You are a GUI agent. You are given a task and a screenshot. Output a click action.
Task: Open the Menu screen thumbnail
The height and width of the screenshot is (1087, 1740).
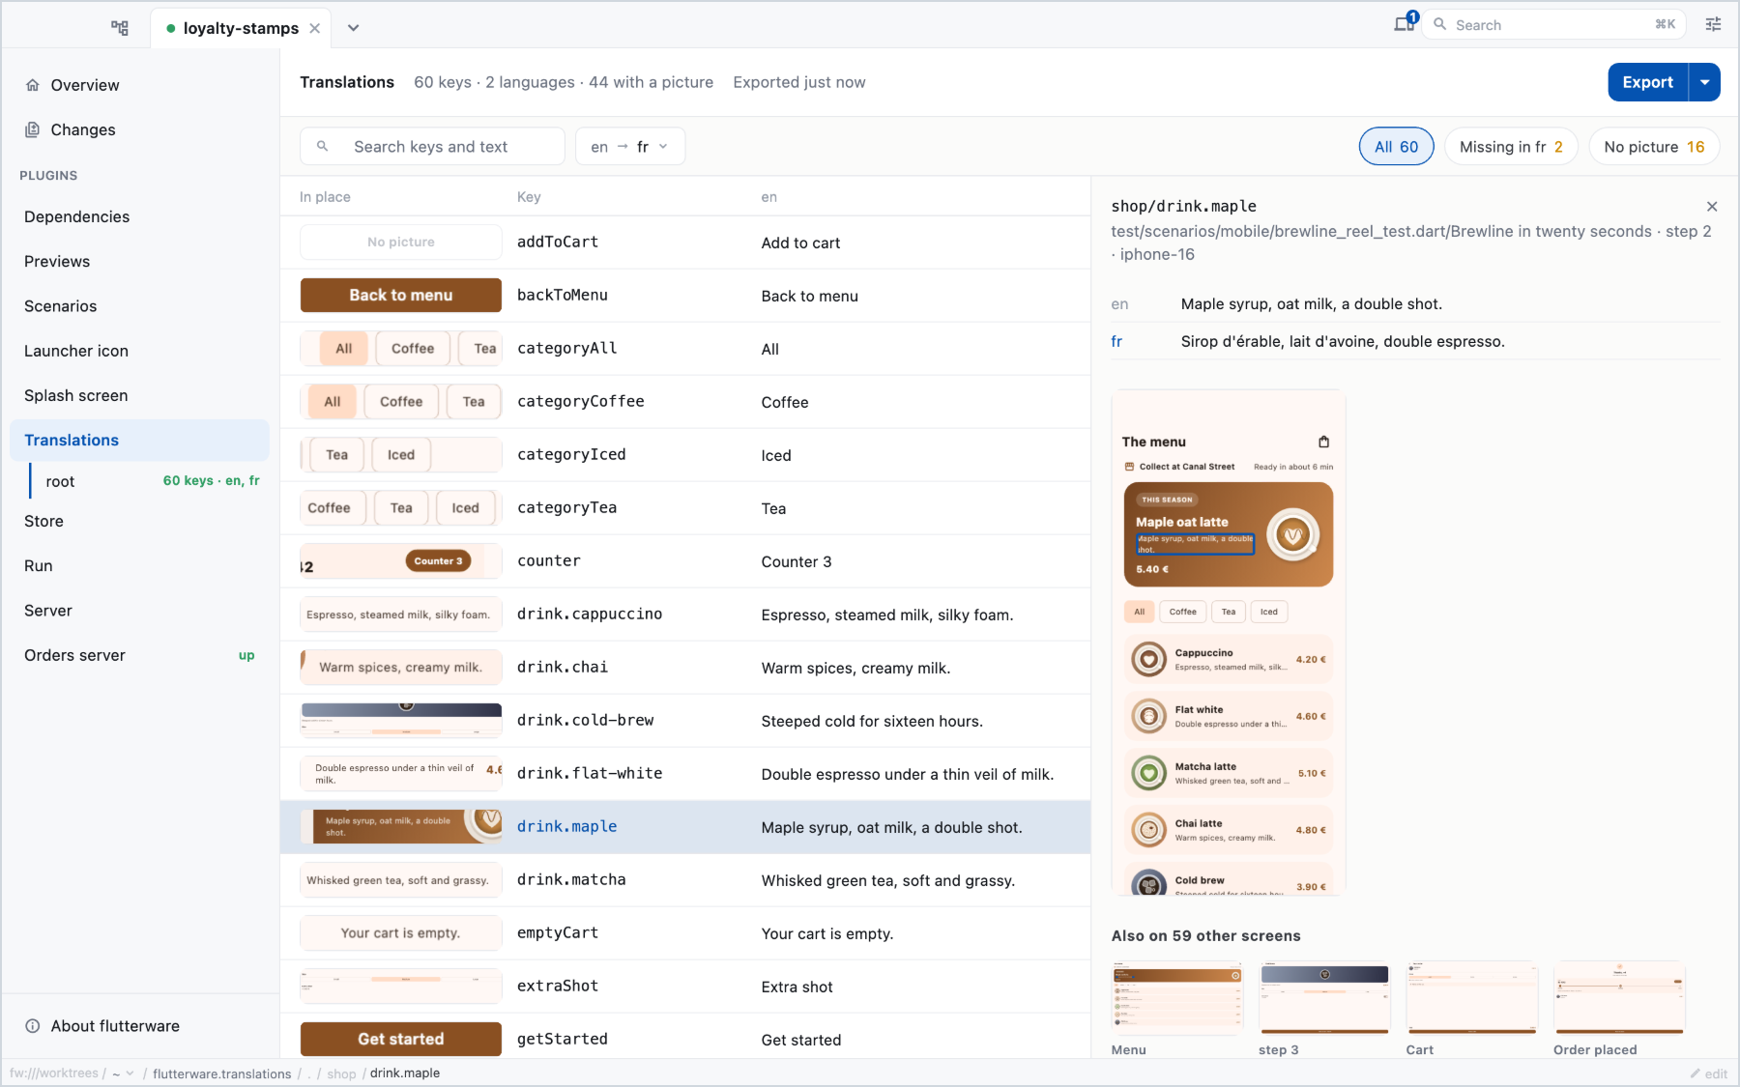coord(1177,998)
